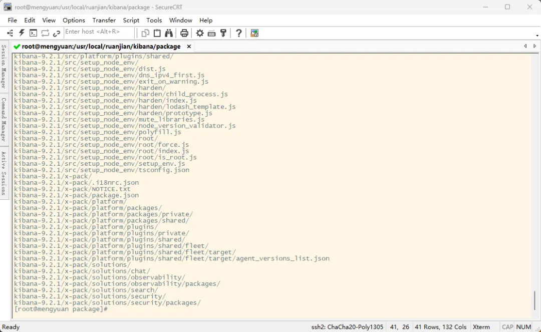Click the kibana-9.2.1/x-pack/package.json line
The height and width of the screenshot is (332, 541).
[x=76, y=195]
